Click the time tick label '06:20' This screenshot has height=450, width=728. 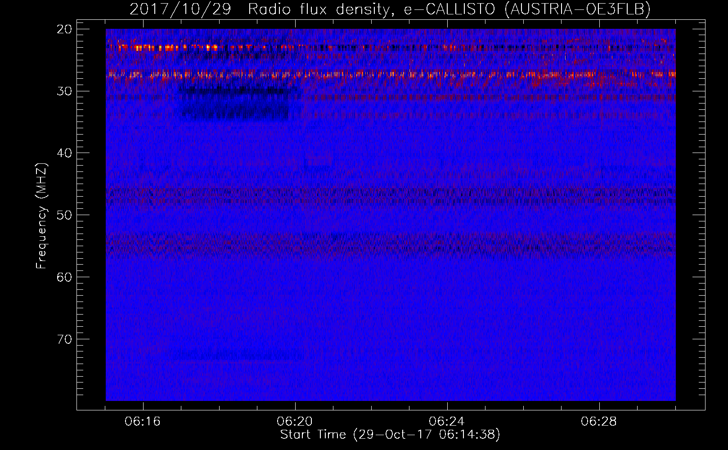click(x=295, y=422)
